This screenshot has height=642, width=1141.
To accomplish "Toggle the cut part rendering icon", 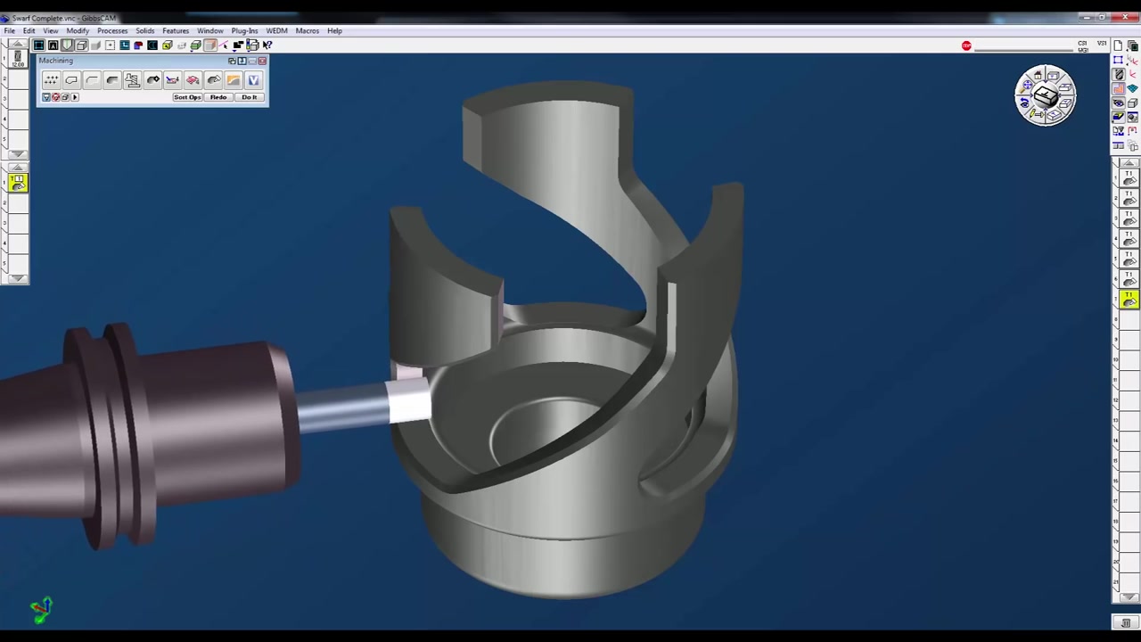I will click(1118, 116).
